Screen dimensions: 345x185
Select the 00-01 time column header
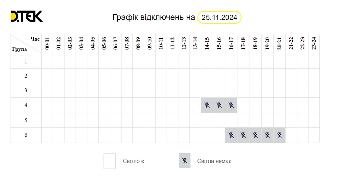pyautogui.click(x=47, y=44)
